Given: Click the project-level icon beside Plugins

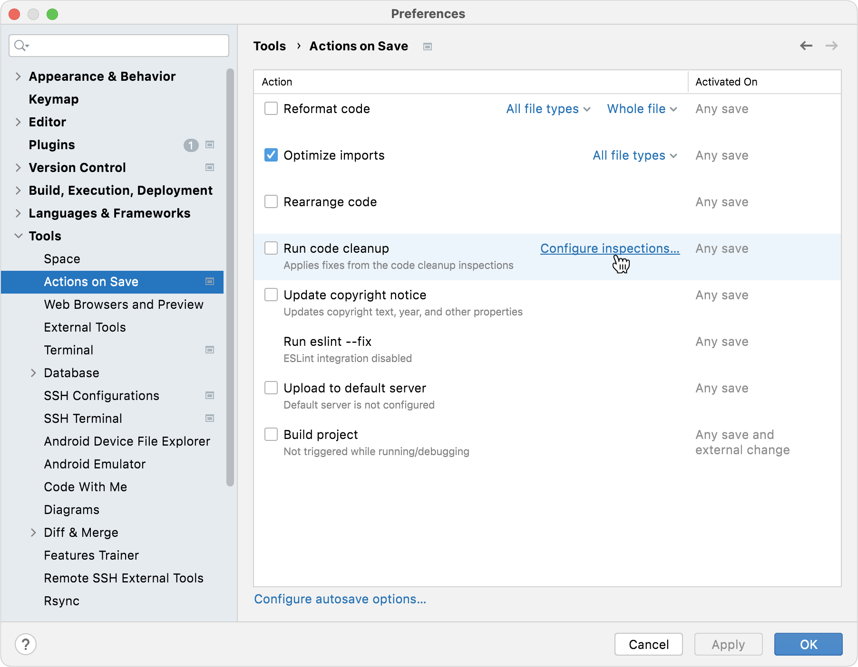Looking at the screenshot, I should [x=209, y=144].
